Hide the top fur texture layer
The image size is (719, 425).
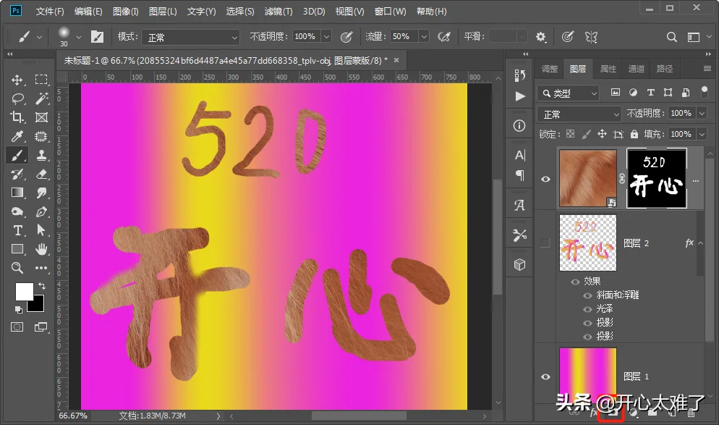click(545, 179)
